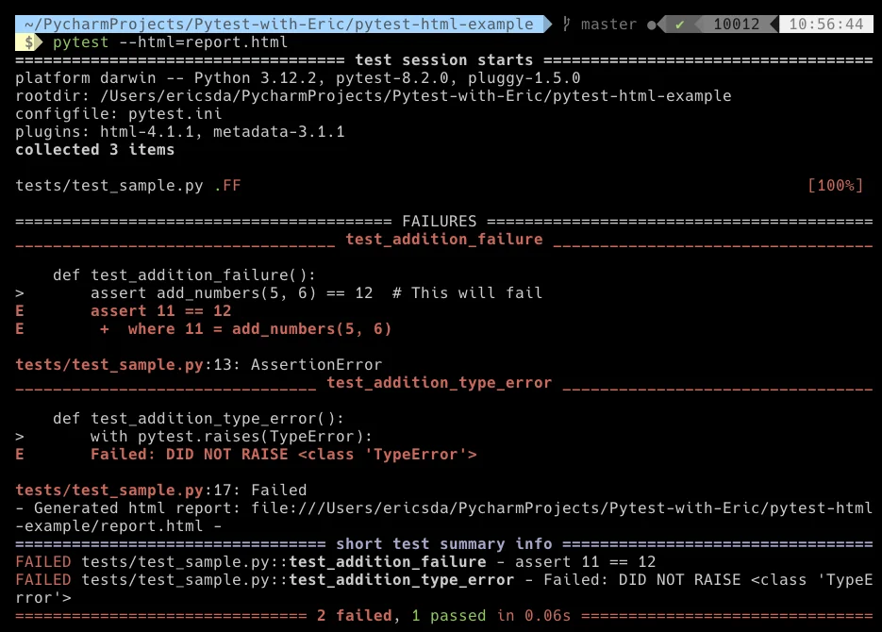
Task: Click the 'collected 3 items' text
Action: (94, 150)
